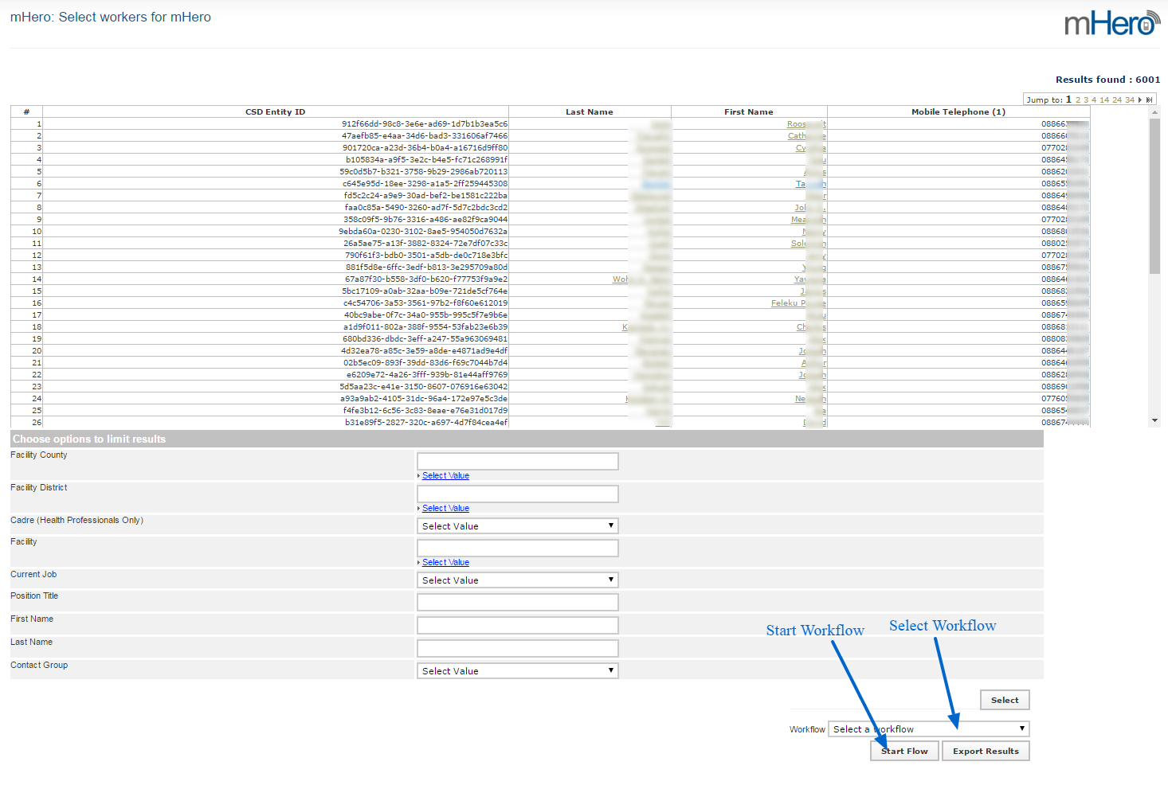Click the row number 20 cell

pos(26,351)
